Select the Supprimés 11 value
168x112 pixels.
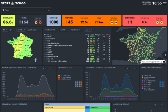[130, 22]
